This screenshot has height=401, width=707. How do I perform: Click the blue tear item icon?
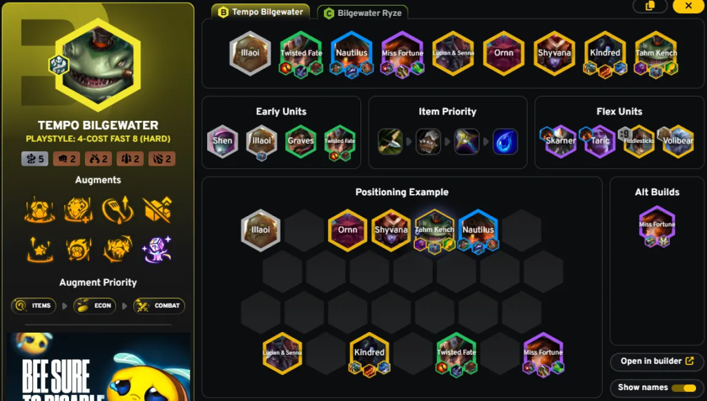click(505, 141)
